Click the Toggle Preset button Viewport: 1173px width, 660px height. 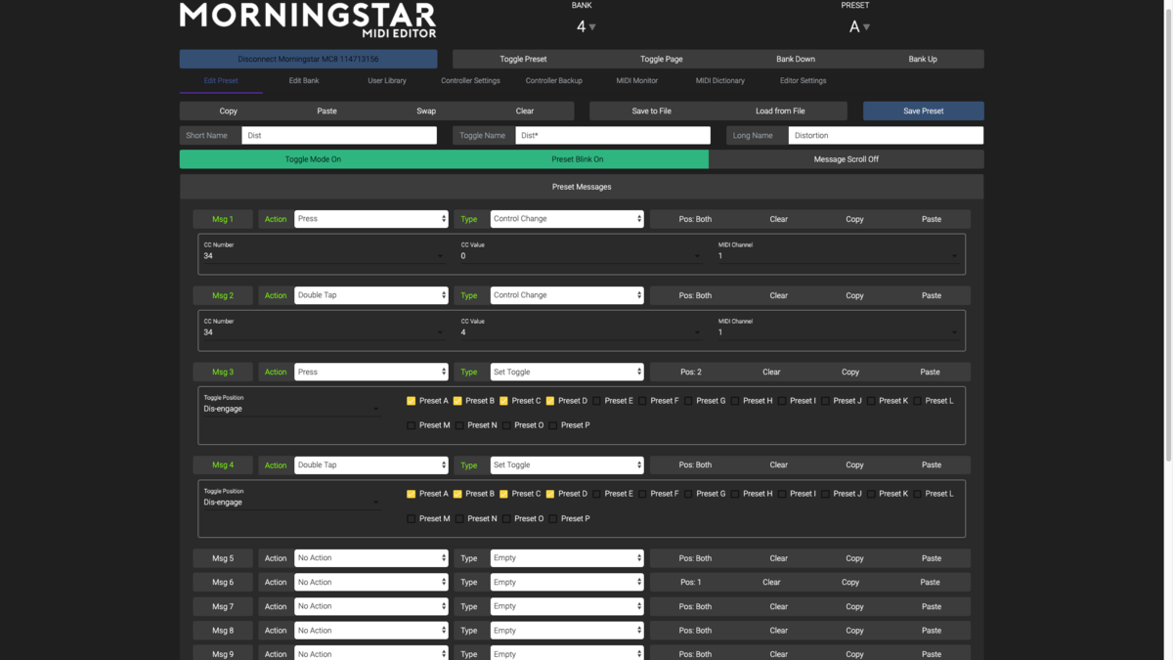tap(523, 59)
